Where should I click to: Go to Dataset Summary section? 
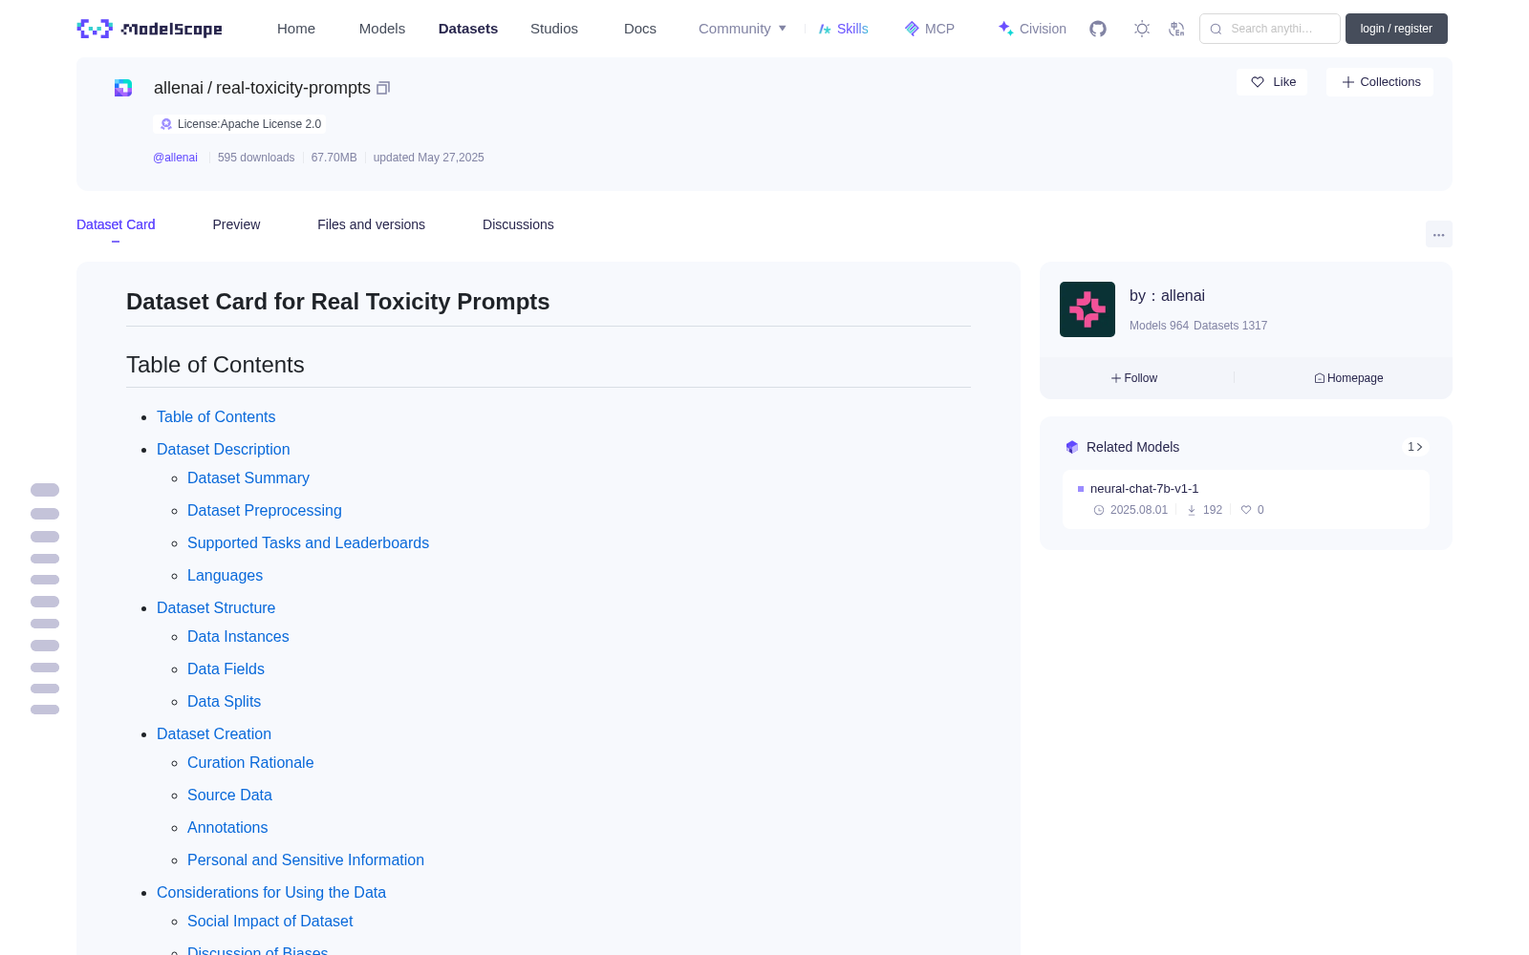pos(248,477)
